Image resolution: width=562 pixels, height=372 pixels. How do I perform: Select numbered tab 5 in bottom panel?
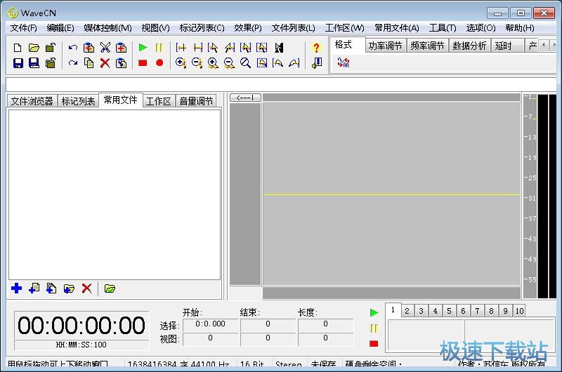pos(449,311)
